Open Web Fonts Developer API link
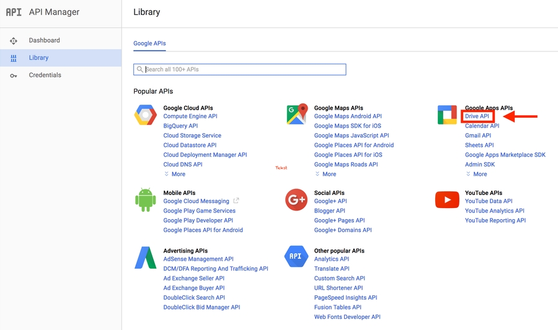 pos(347,317)
